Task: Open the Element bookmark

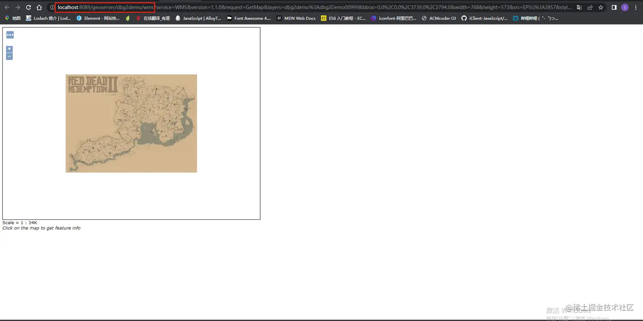Action: point(98,18)
